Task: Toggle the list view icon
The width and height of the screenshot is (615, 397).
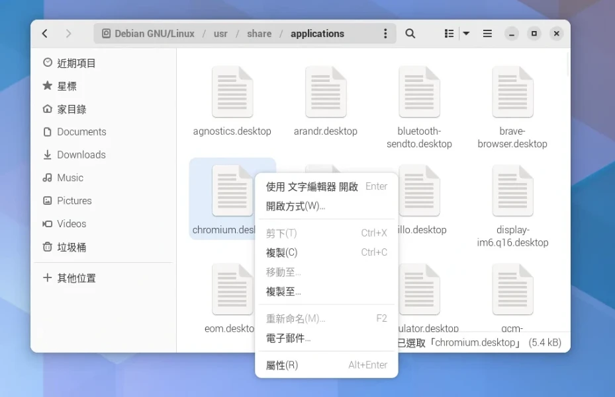Action: (449, 34)
